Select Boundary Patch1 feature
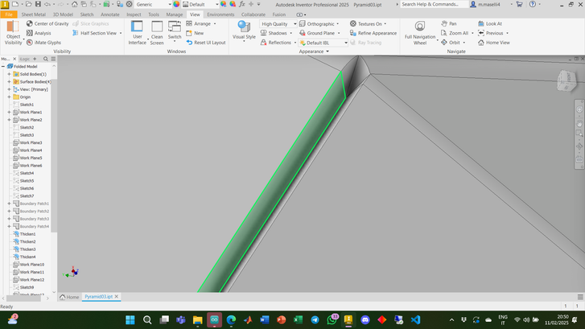 tap(34, 204)
